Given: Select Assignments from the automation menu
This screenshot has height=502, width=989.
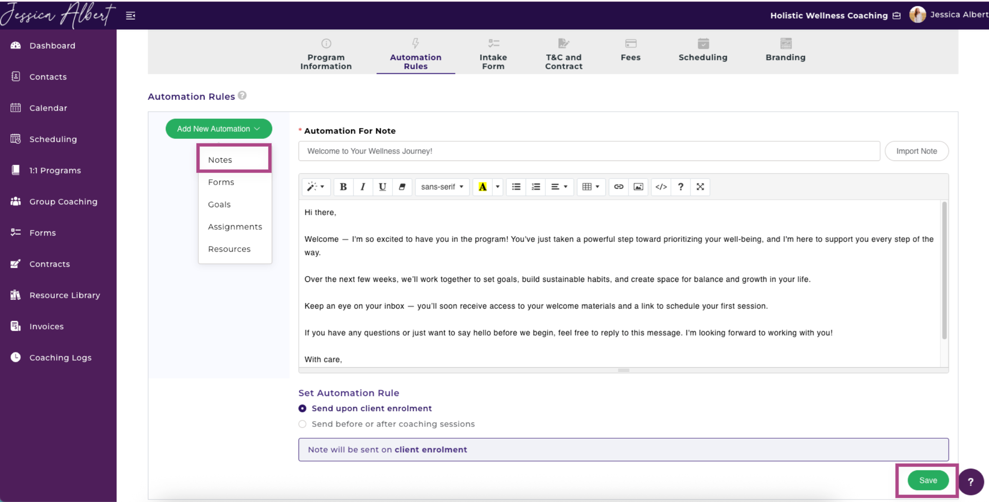Looking at the screenshot, I should (235, 227).
